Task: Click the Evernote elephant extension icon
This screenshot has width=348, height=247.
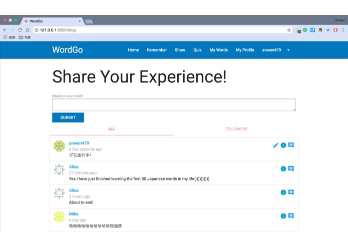Action: [x=320, y=30]
